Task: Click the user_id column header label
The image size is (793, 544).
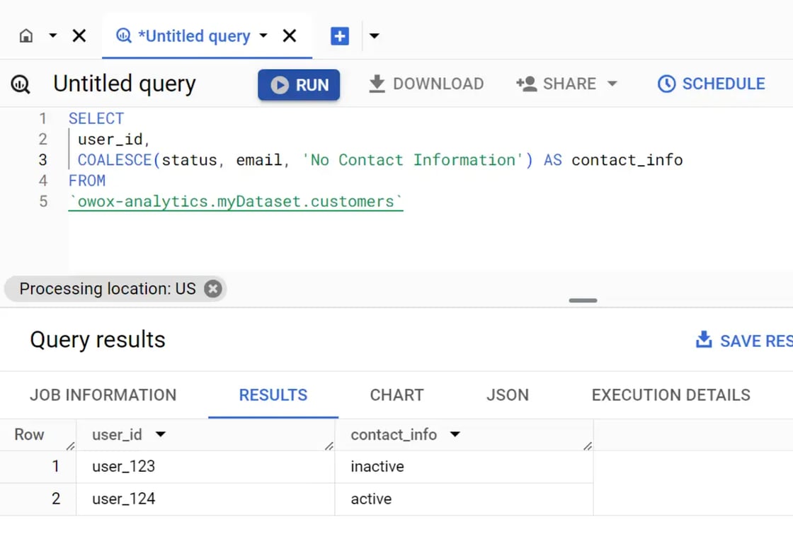Action: pos(117,435)
